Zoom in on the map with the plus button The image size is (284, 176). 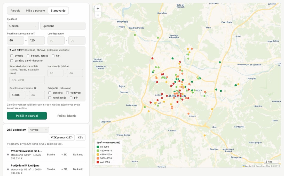[x=98, y=9]
